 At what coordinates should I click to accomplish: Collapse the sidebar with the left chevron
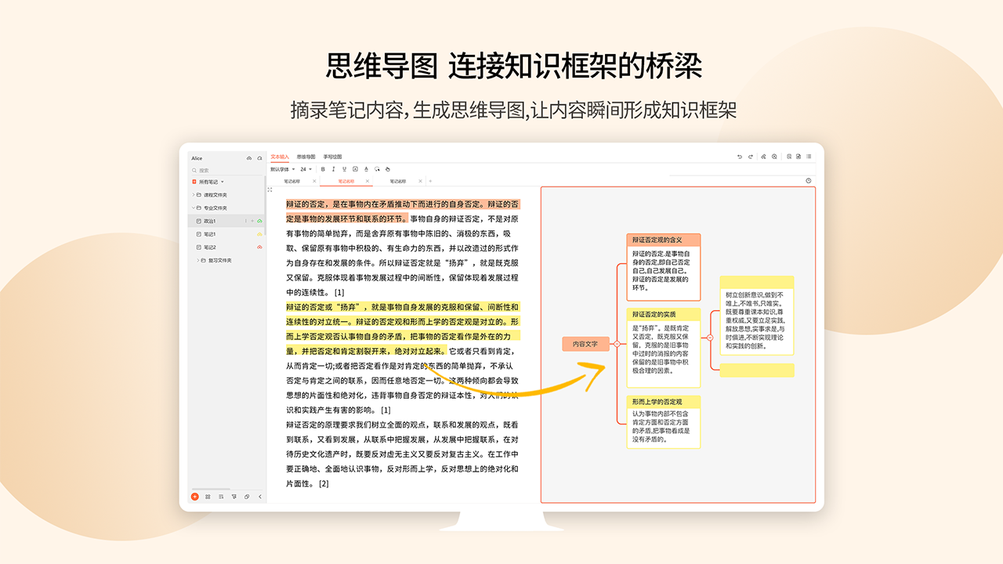coord(260,497)
